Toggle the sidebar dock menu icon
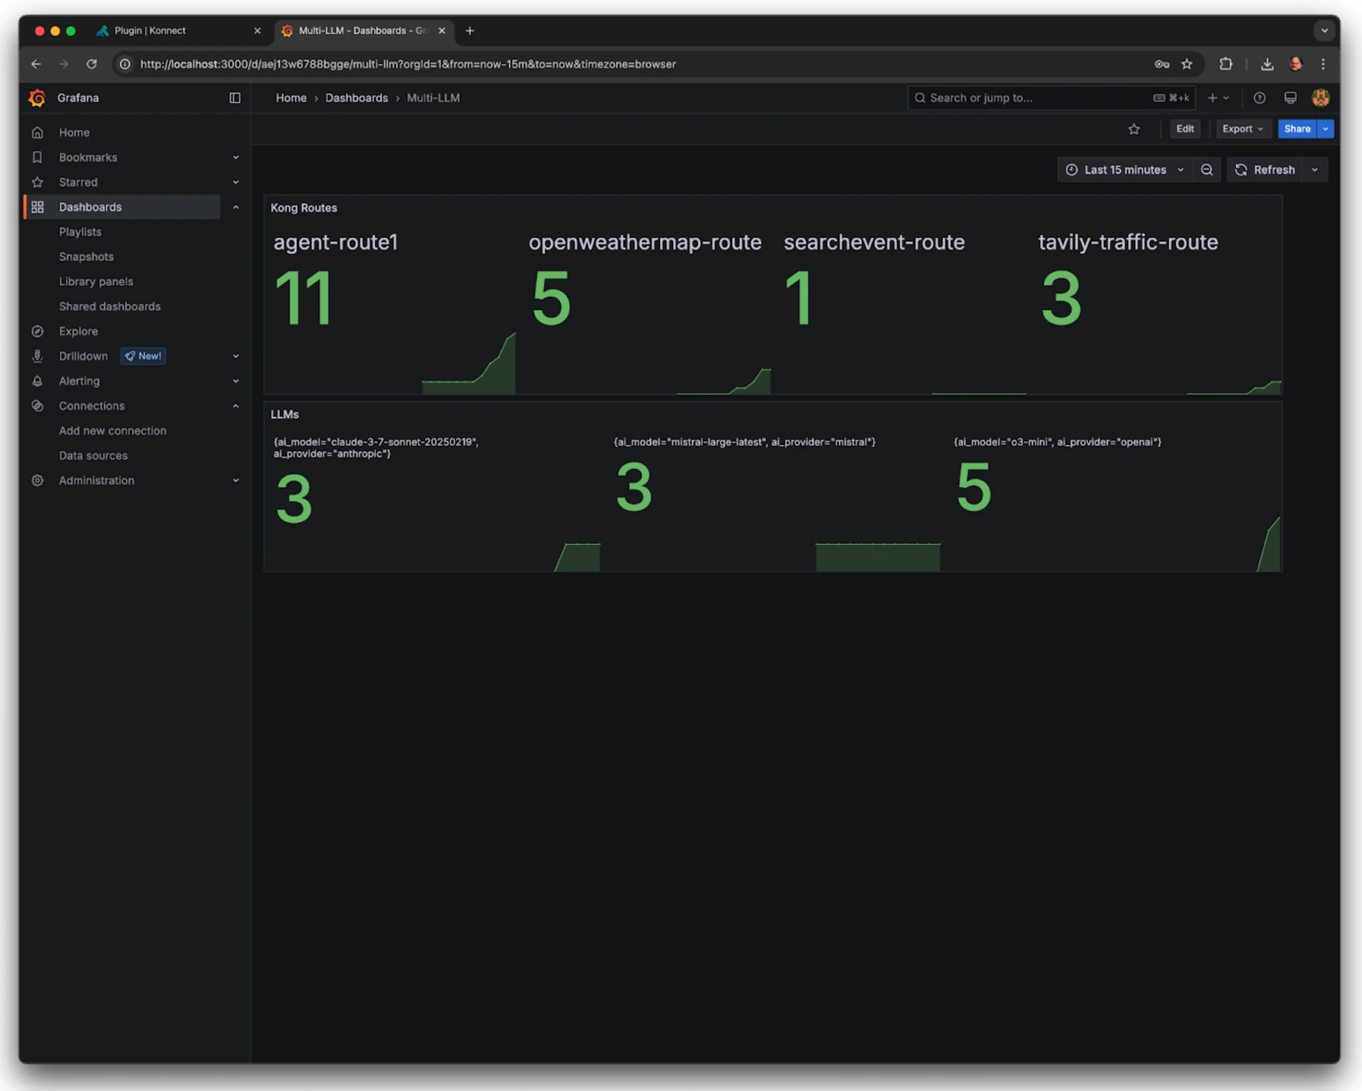Viewport: 1362px width, 1091px height. coord(235,98)
